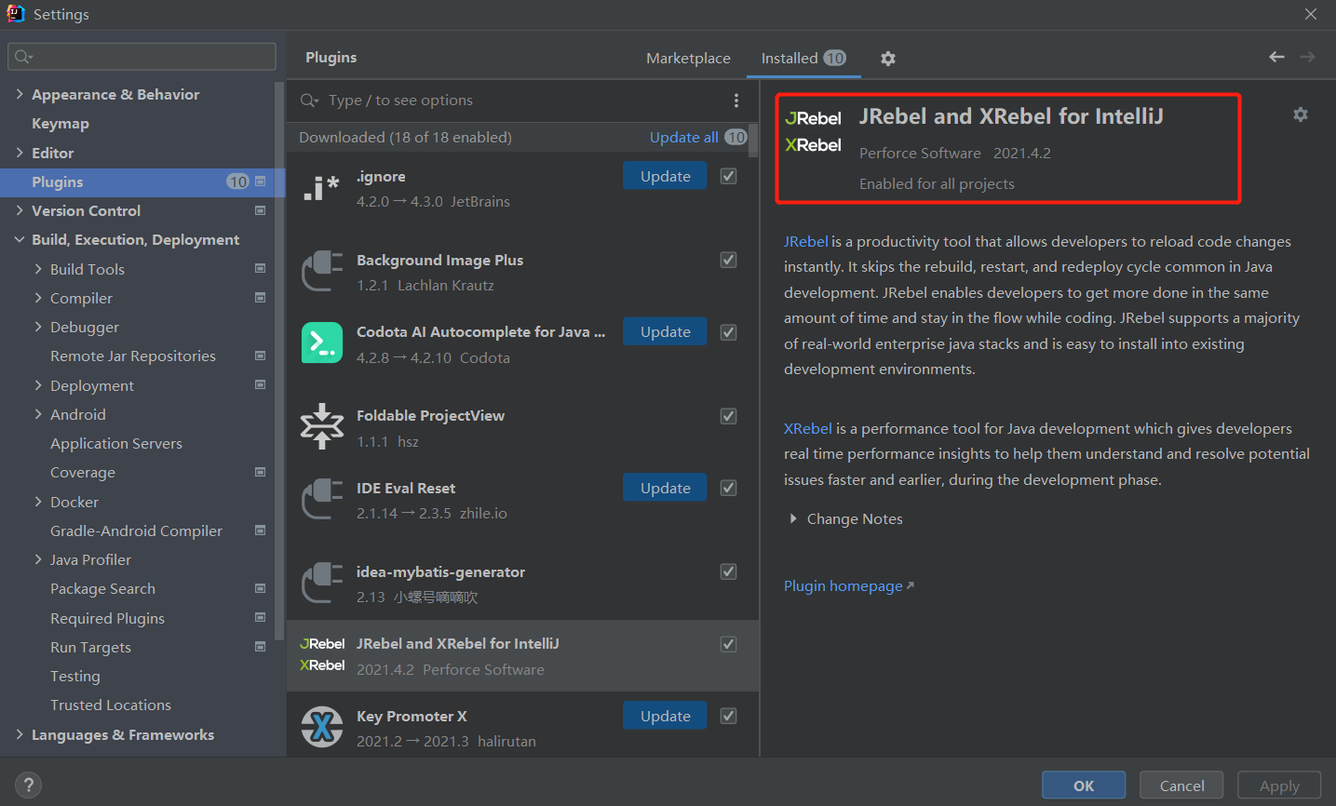
Task: Open the Plugin homepage link
Action: (843, 585)
